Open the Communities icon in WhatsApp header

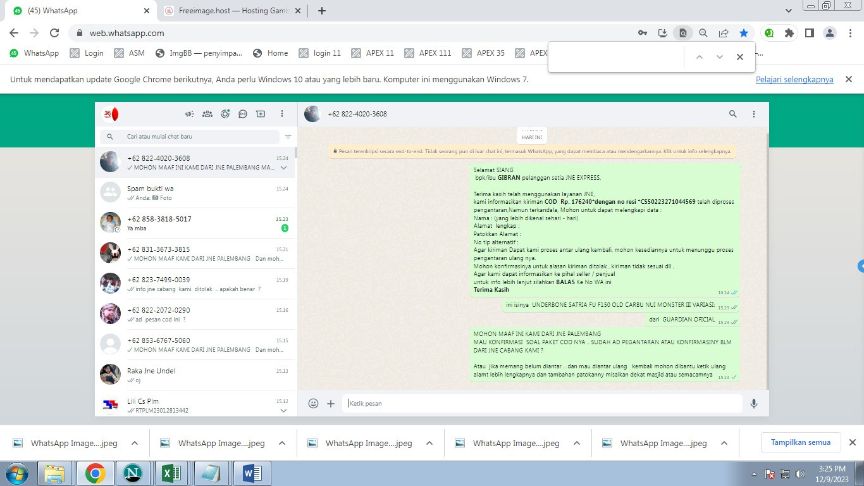point(207,114)
